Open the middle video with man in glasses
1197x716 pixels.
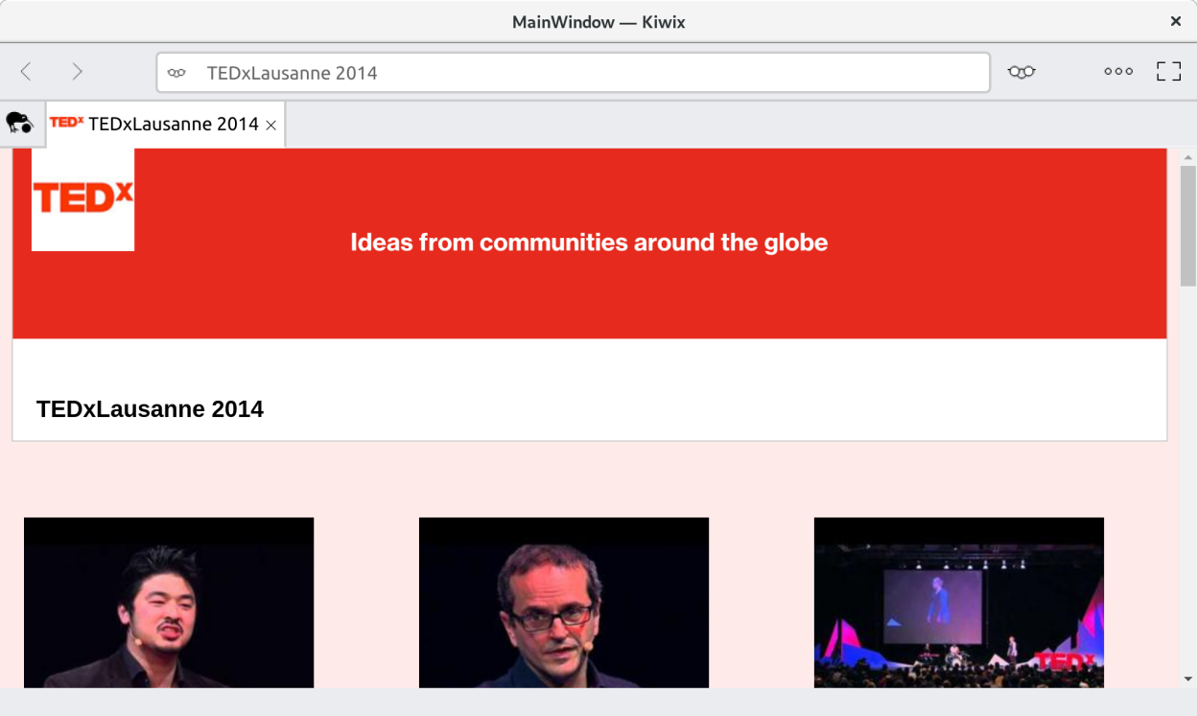click(x=564, y=603)
